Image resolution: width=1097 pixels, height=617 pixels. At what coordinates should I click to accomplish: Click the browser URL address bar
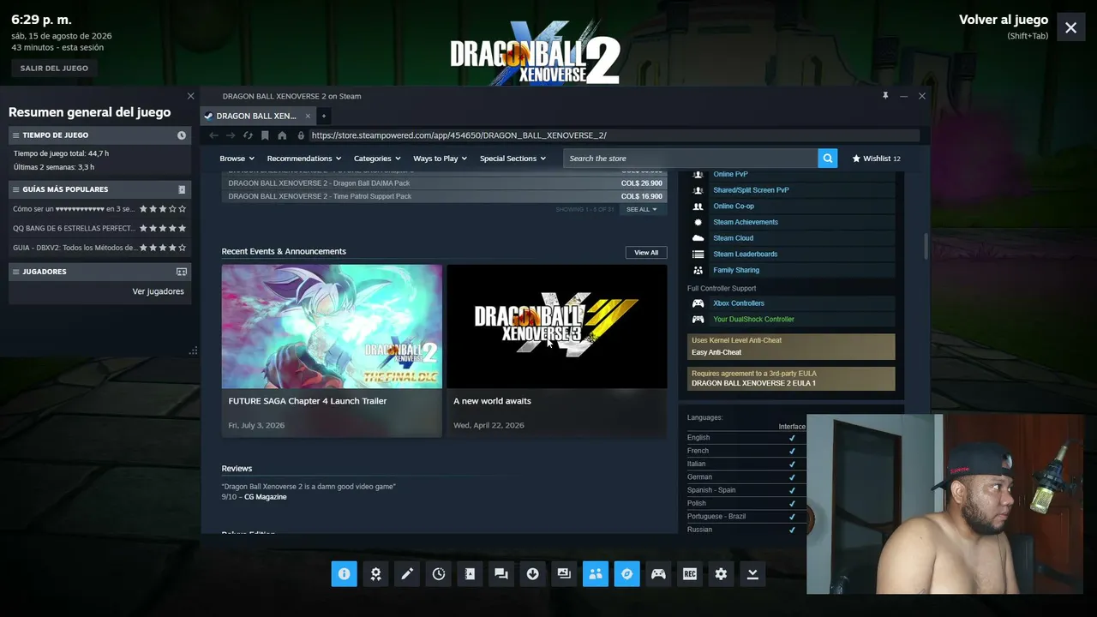(614, 135)
